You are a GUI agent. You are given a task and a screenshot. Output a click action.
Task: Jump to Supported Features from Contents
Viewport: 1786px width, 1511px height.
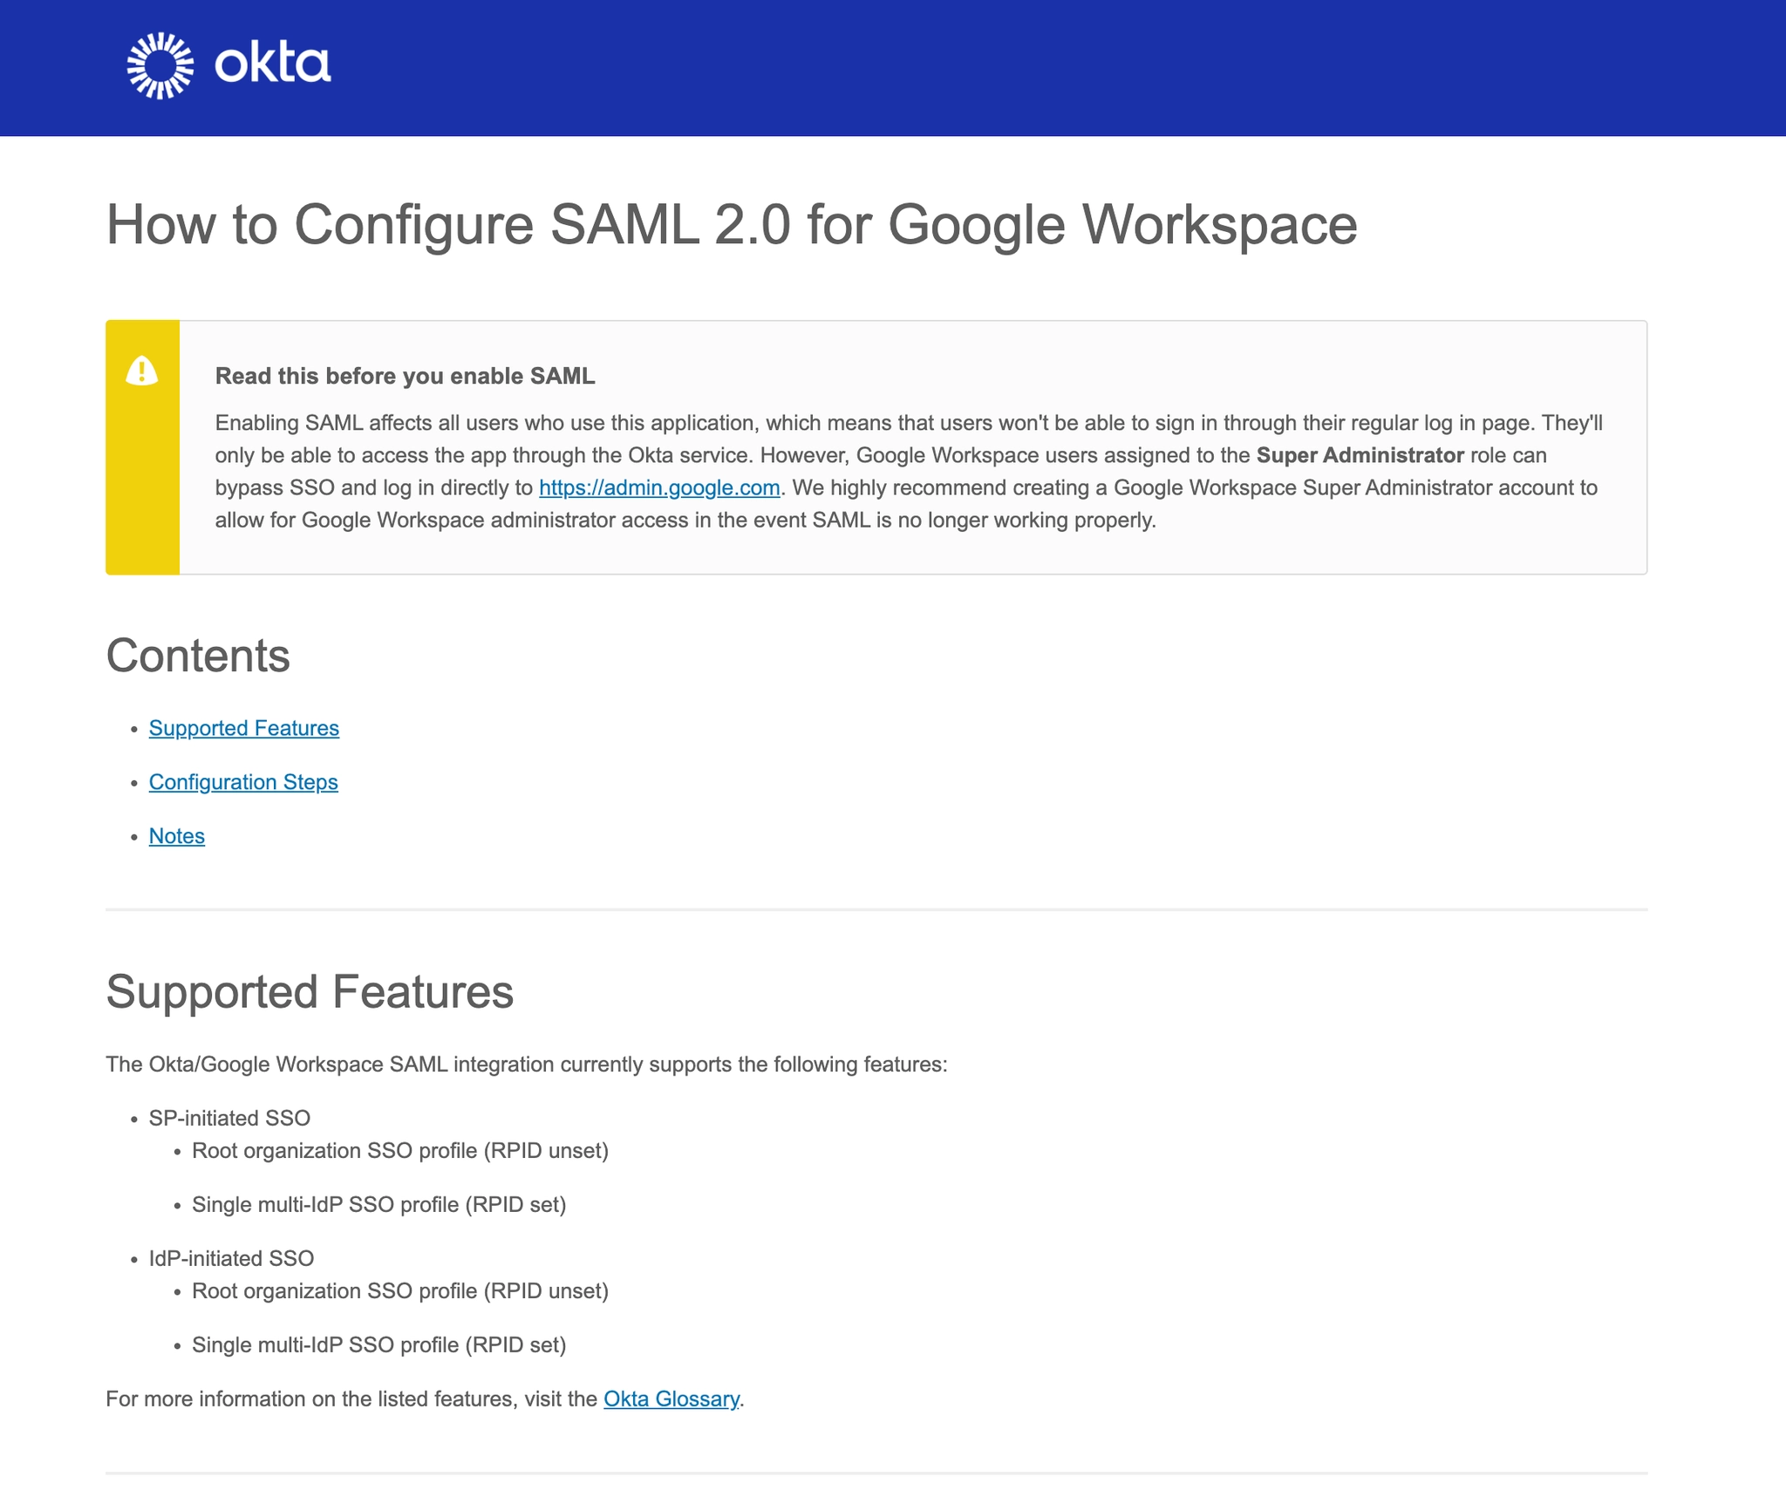click(x=243, y=728)
